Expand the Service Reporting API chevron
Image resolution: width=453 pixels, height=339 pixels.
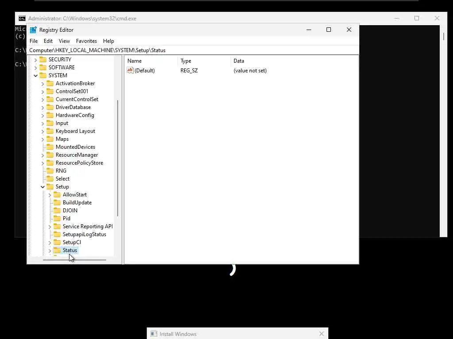coord(50,227)
